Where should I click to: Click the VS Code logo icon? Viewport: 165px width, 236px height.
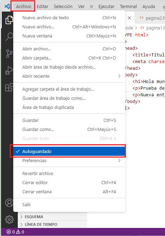pos(7,6)
